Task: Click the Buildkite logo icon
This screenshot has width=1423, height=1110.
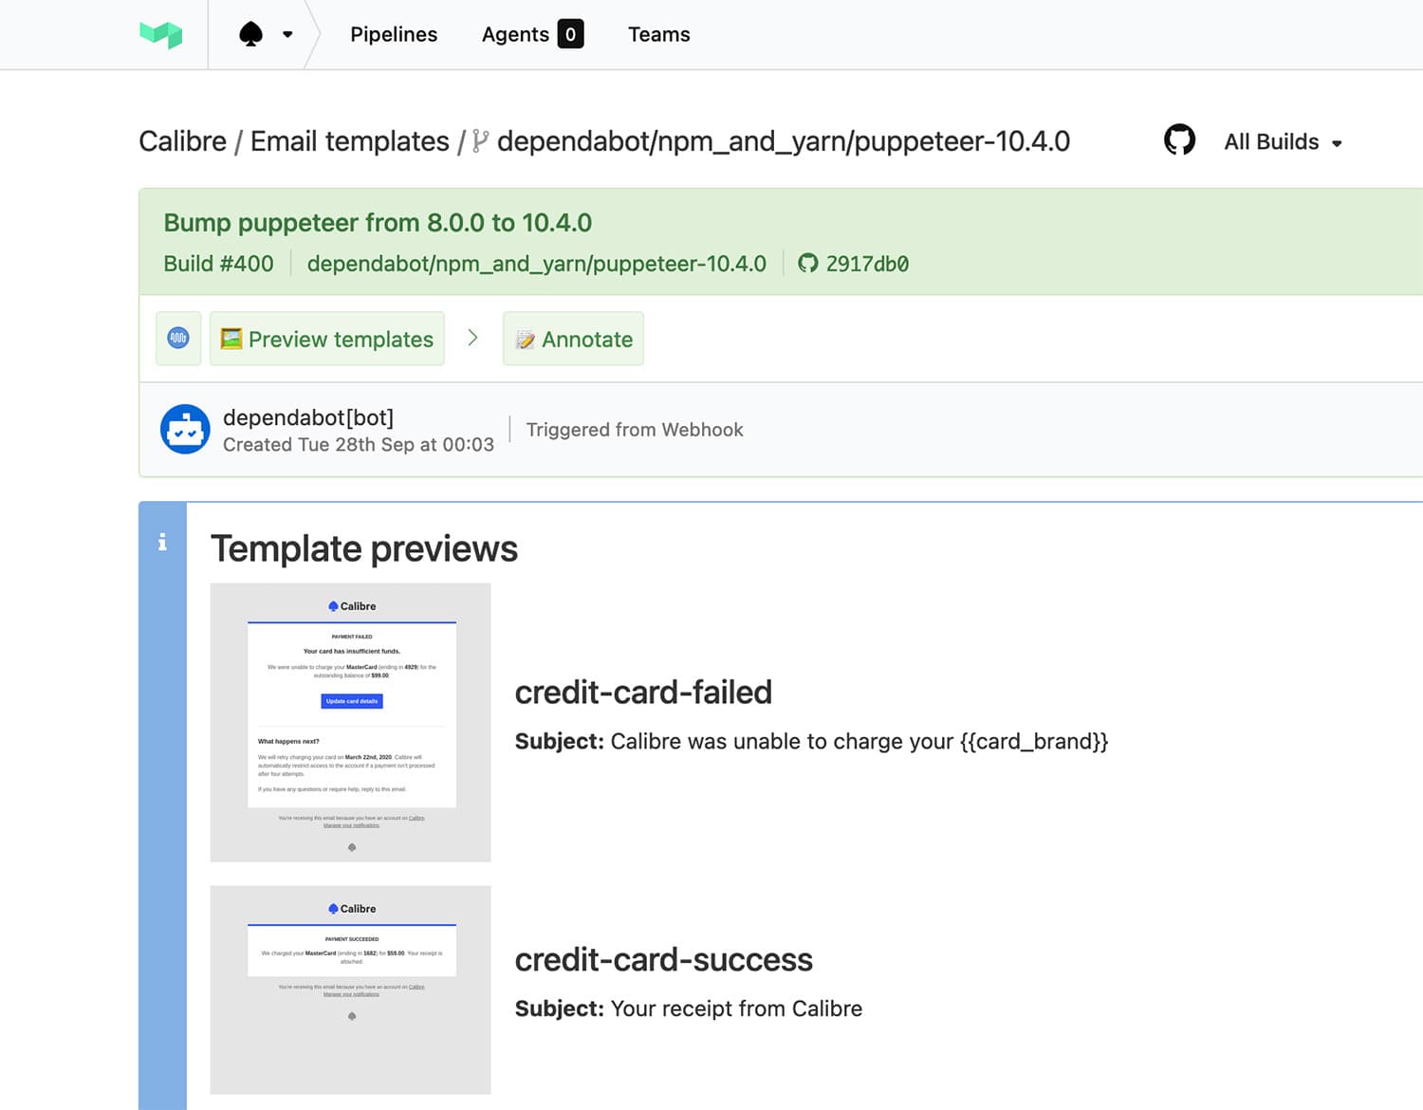Action: [x=161, y=34]
